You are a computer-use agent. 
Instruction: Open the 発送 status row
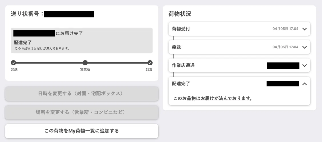[x=239, y=47]
